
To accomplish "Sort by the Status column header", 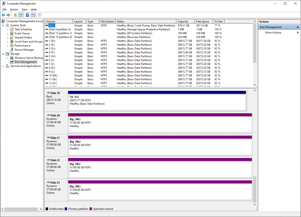I will [146, 21].
